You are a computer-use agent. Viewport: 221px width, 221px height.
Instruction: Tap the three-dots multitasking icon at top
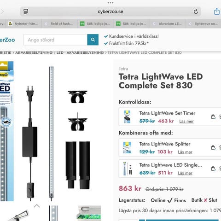click(110, 3)
